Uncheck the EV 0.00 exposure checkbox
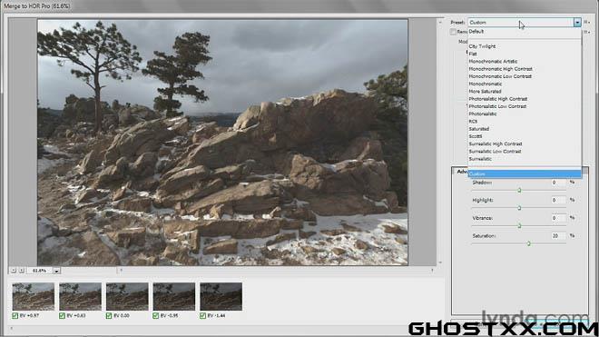The width and height of the screenshot is (599, 337). point(109,315)
